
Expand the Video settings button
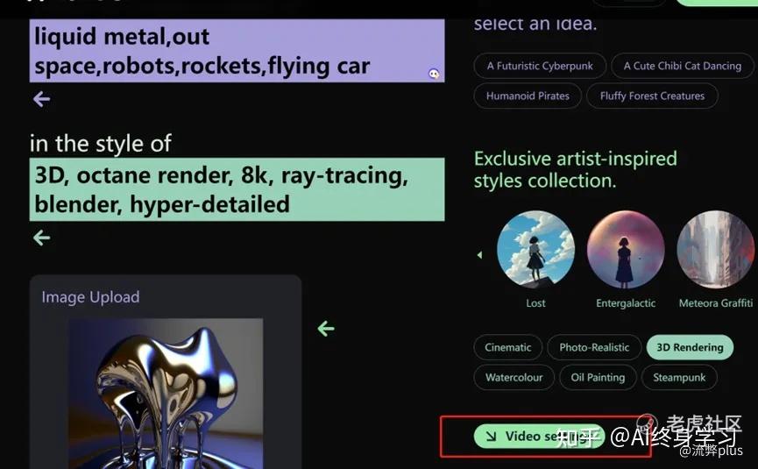(x=540, y=436)
